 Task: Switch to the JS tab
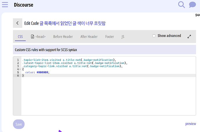pyautogui.click(x=123, y=37)
